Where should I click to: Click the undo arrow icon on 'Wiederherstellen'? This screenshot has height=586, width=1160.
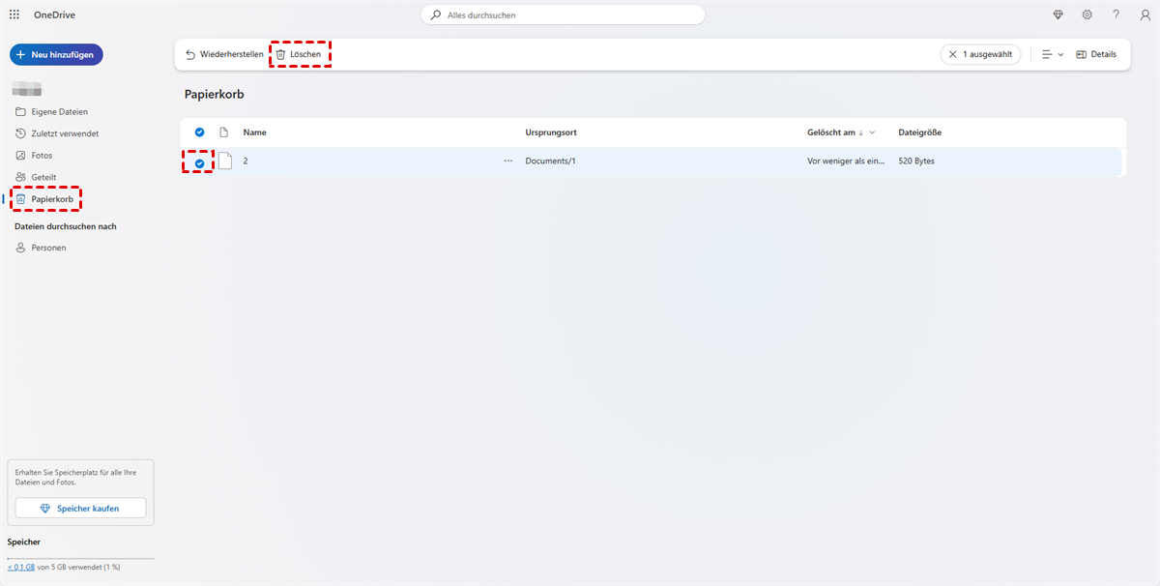click(190, 54)
